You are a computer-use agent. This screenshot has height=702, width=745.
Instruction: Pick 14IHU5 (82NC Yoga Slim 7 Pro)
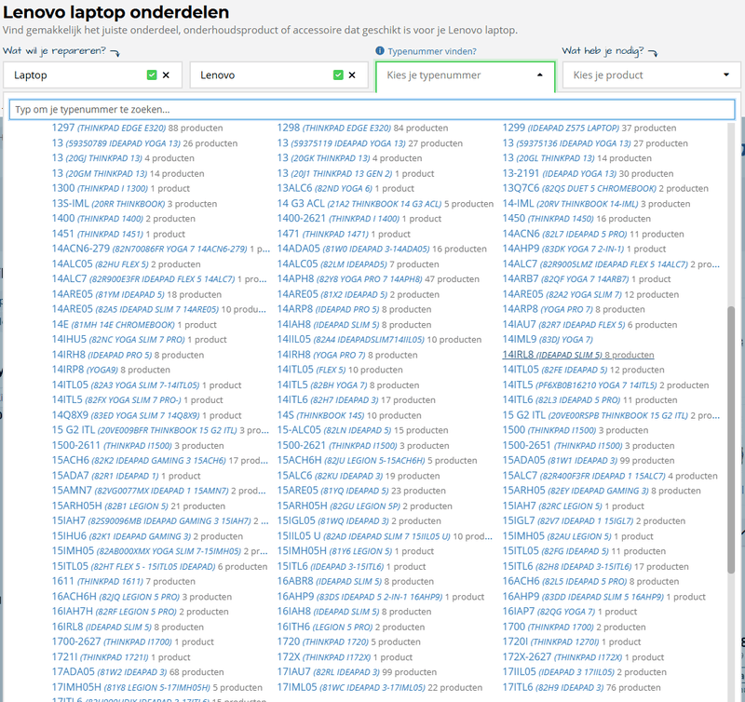point(139,340)
